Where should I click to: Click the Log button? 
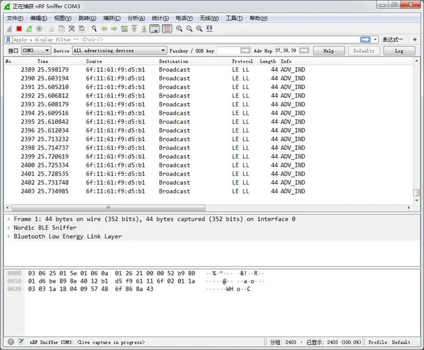click(x=399, y=51)
